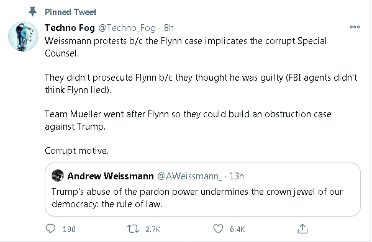372x242 pixels.
Task: Click the 2.7K retweets count
Action: pyautogui.click(x=153, y=229)
